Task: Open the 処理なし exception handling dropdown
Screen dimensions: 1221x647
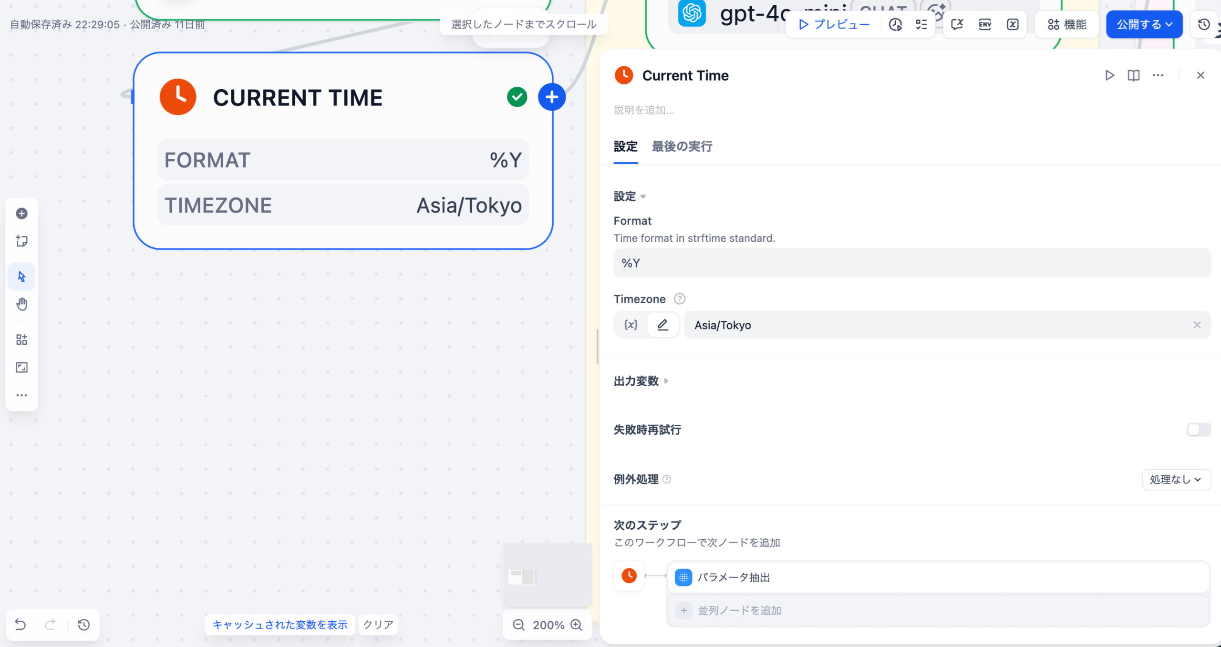Action: click(1176, 480)
